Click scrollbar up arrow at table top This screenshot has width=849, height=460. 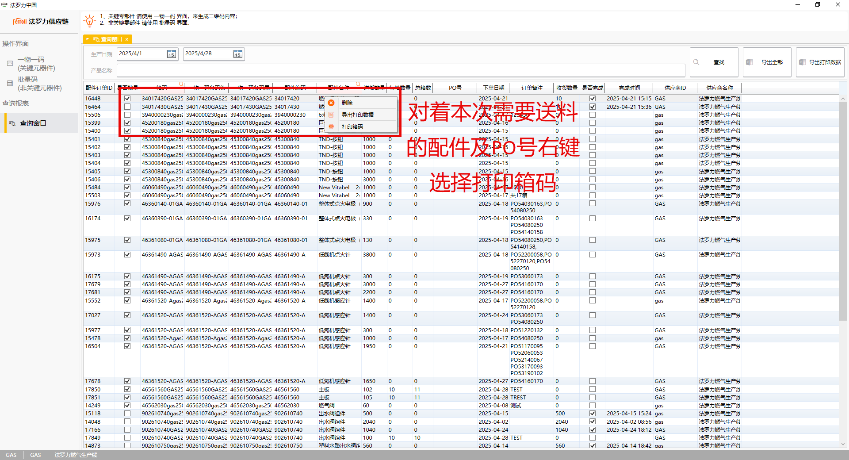pyautogui.click(x=843, y=99)
